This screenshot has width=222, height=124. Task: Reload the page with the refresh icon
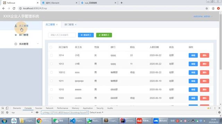(x=14, y=8)
